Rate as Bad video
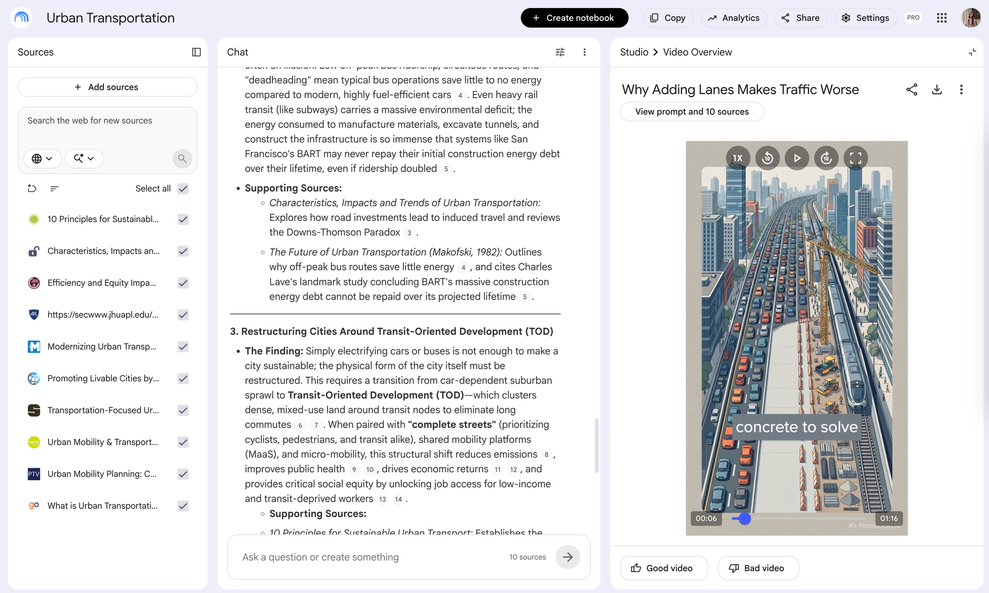989x593 pixels. (x=758, y=568)
